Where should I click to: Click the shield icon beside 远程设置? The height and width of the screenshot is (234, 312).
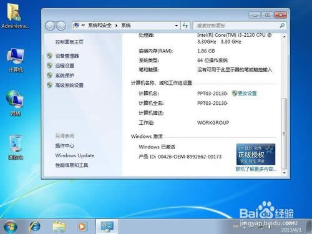(49, 66)
